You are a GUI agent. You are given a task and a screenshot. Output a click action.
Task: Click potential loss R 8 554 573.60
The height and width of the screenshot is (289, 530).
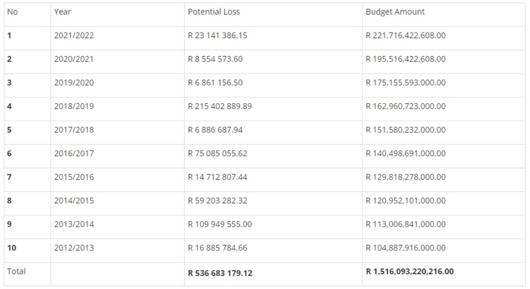(215, 59)
